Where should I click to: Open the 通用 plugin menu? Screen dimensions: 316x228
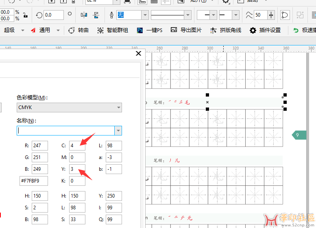[45, 30]
